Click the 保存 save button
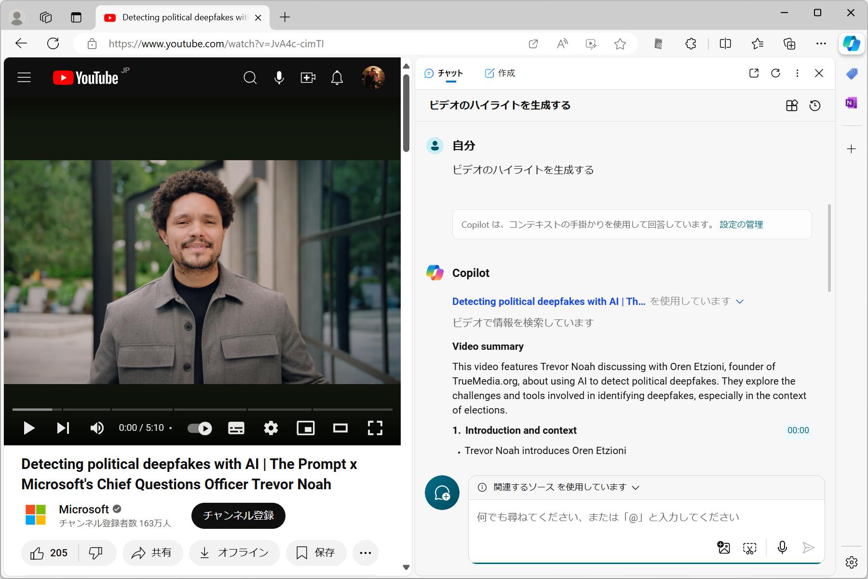This screenshot has width=868, height=579. [316, 553]
